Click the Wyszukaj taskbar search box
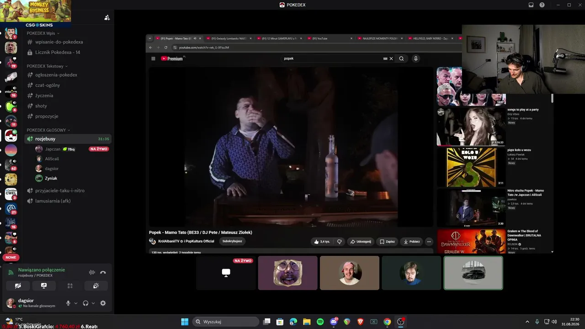This screenshot has width=585, height=329. pyautogui.click(x=226, y=322)
